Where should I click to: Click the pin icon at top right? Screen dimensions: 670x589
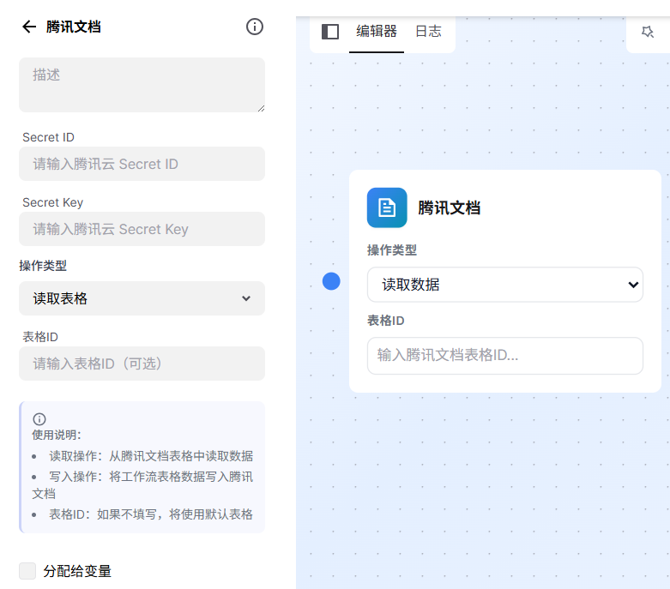[x=648, y=32]
